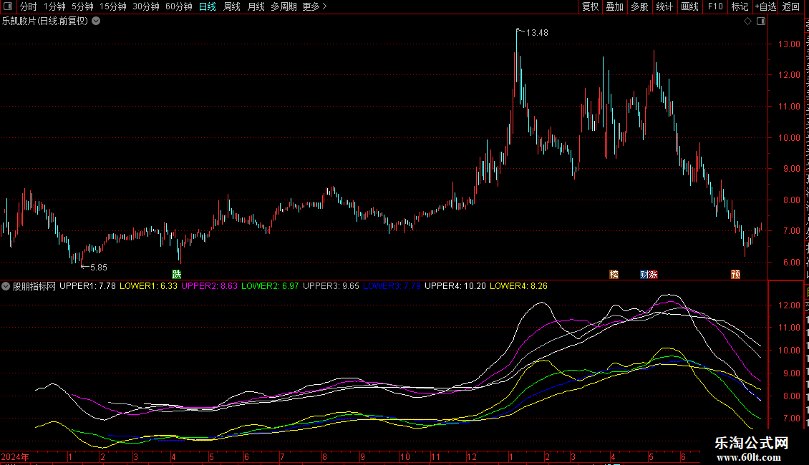Click the LOWER2: 6.97 value
The height and width of the screenshot is (465, 809).
pyautogui.click(x=270, y=286)
